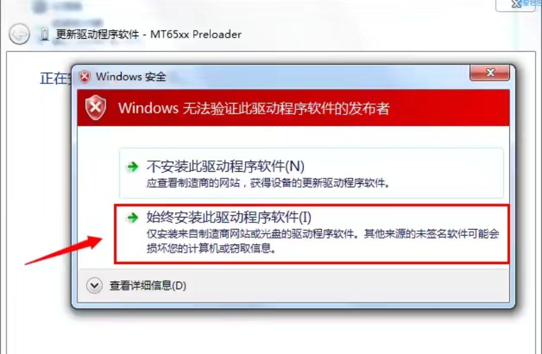The height and width of the screenshot is (354, 542).
Task: Click the small shield icon in Windows 安全 title bar
Action: coord(85,77)
